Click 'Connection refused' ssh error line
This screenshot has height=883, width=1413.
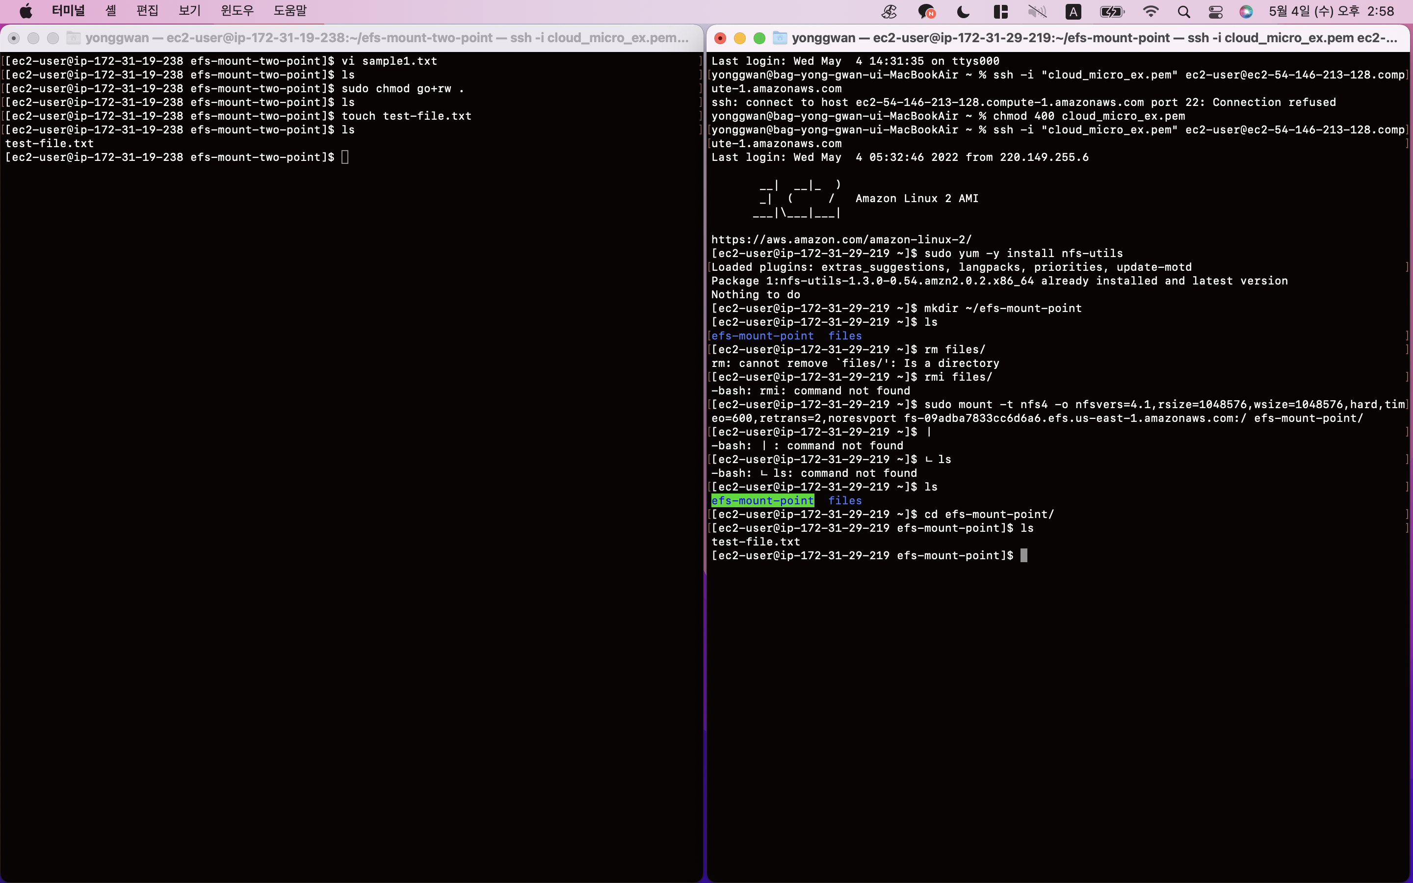(x=1023, y=102)
